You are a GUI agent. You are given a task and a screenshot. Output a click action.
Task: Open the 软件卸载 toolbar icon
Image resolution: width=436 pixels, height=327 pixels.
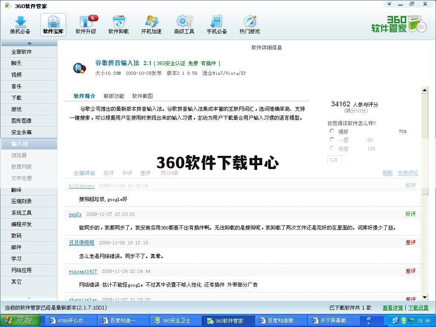click(x=118, y=25)
